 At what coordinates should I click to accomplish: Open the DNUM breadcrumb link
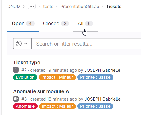click(14, 7)
